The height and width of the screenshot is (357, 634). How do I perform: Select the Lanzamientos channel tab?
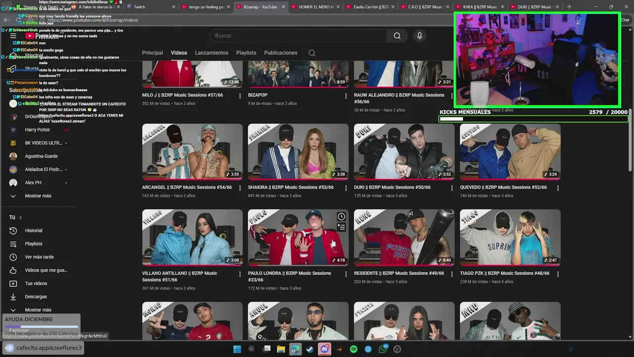pyautogui.click(x=211, y=53)
